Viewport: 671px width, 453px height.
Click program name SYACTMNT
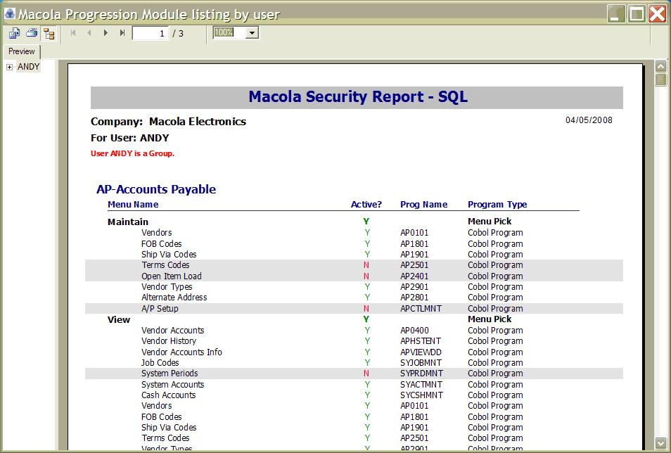click(x=421, y=385)
